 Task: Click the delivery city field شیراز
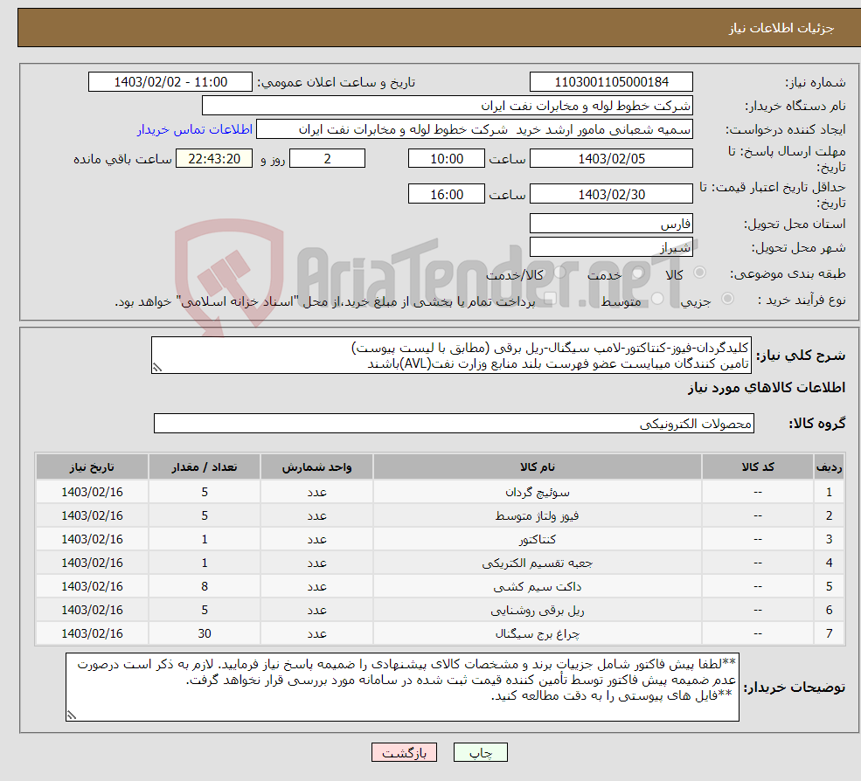(611, 247)
